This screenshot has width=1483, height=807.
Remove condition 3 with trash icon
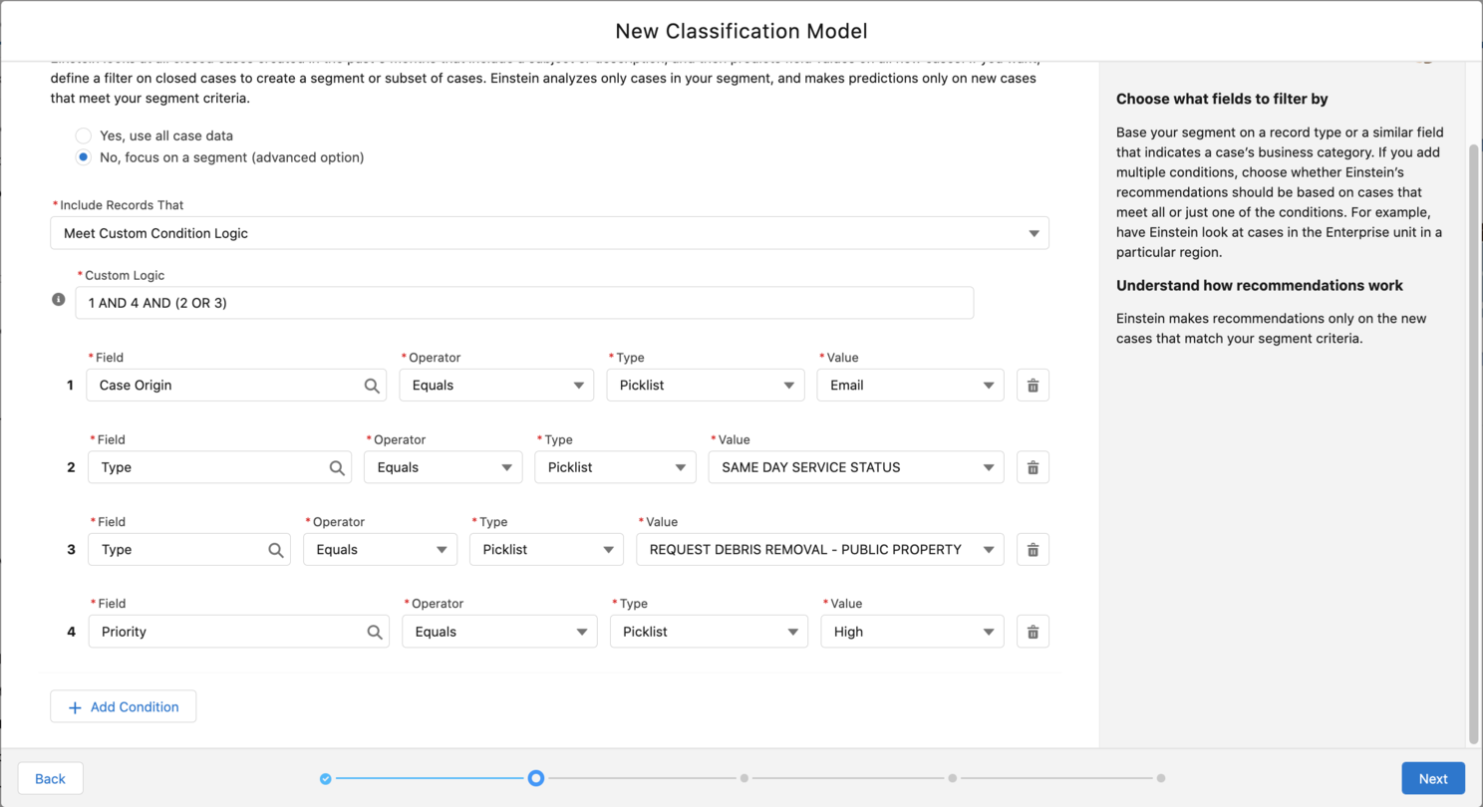(x=1033, y=550)
